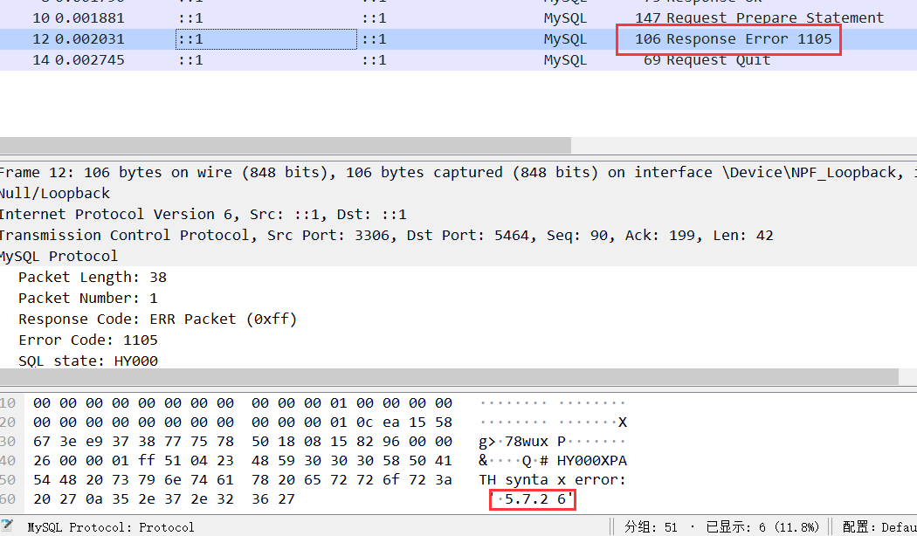917x536 pixels.
Task: Select the Packet Length: 38 field
Action: tap(93, 278)
